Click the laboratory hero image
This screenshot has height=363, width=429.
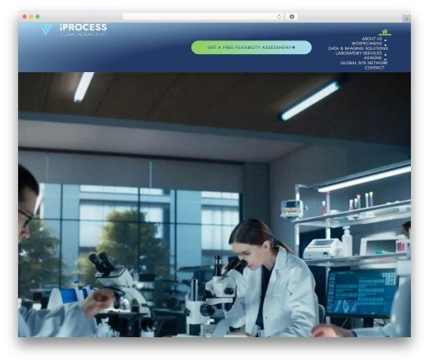click(x=214, y=204)
